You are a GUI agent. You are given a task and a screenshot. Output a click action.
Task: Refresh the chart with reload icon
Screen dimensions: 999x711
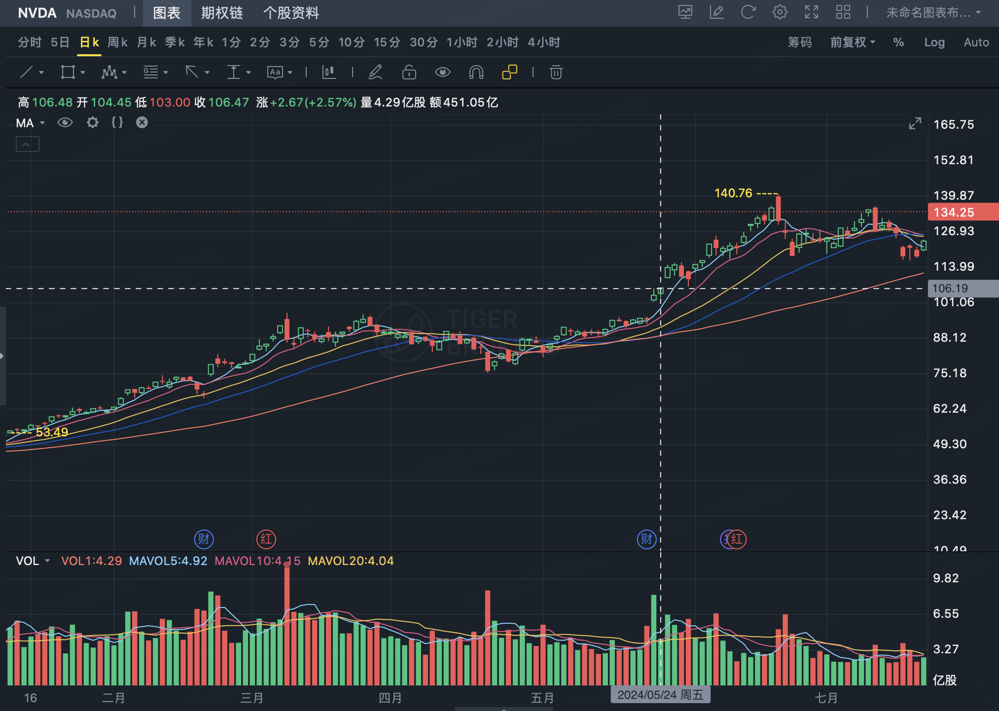pyautogui.click(x=748, y=12)
